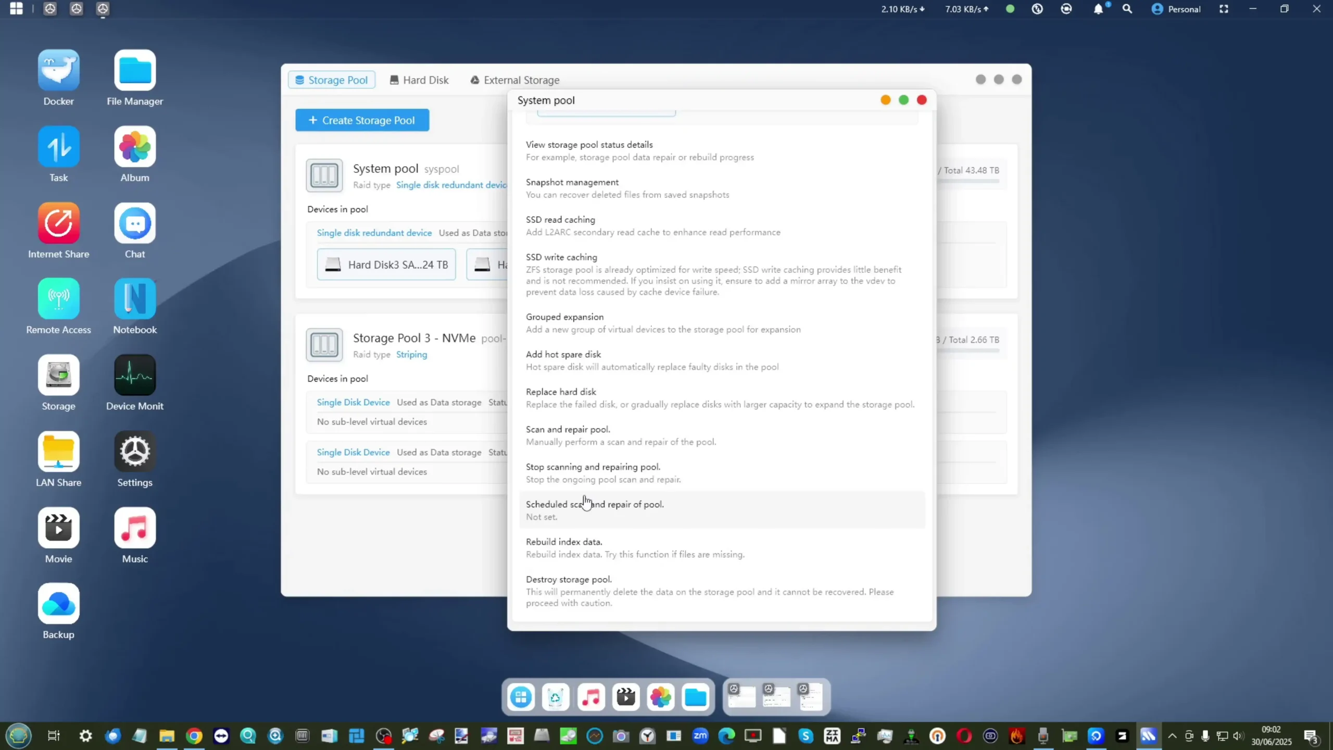Select SSD read caching option
The width and height of the screenshot is (1333, 750).
coord(721,226)
